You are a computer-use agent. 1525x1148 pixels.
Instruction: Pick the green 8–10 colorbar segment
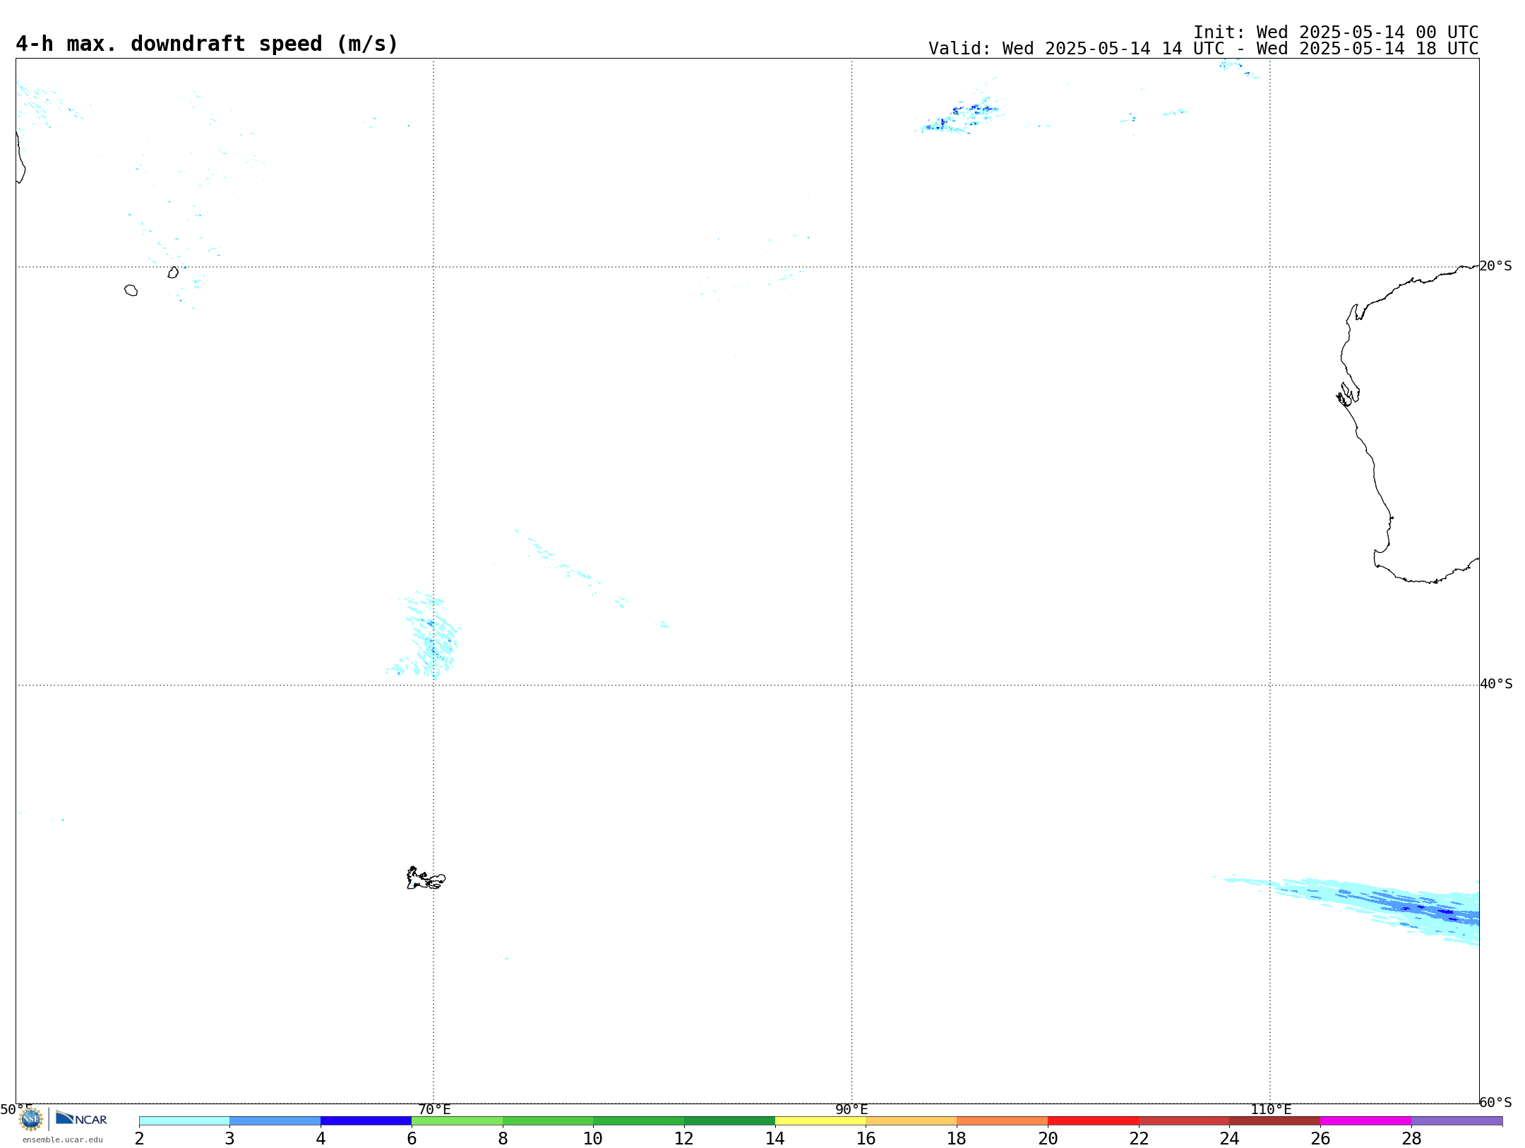tap(548, 1120)
